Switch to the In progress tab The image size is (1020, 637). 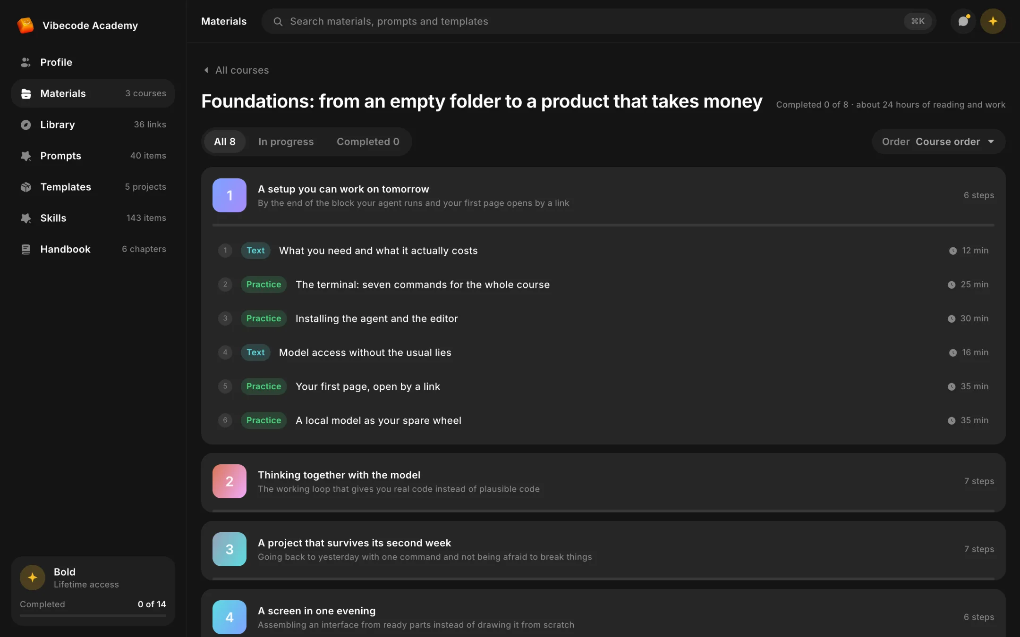[x=286, y=142]
